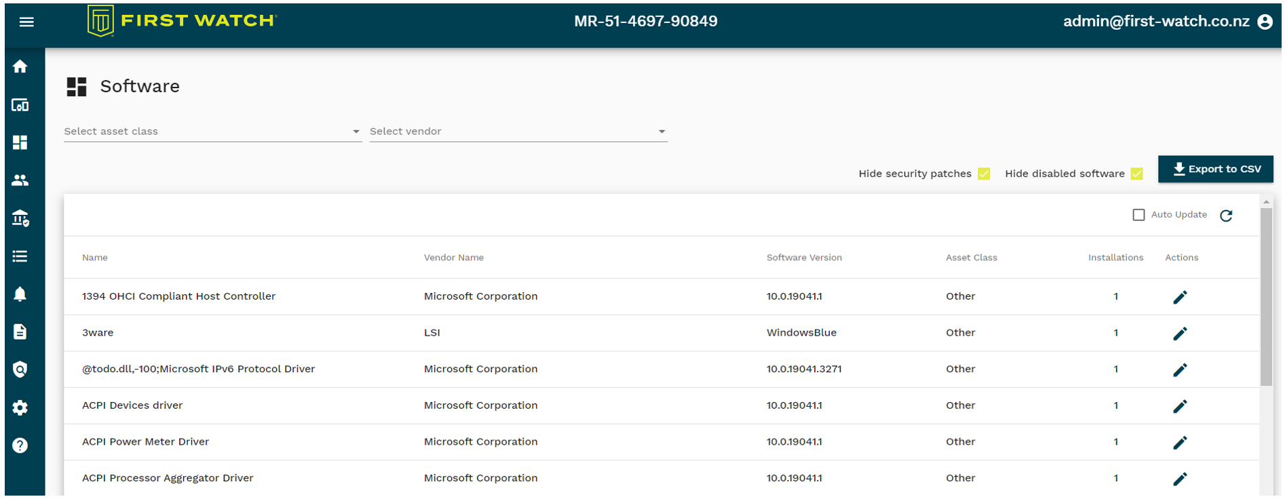
Task: Open the hamburger navigation menu
Action: [x=26, y=22]
